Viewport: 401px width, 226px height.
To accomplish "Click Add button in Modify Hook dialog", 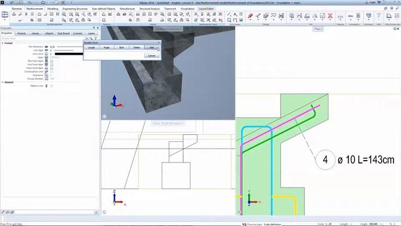I will pyautogui.click(x=152, y=48).
